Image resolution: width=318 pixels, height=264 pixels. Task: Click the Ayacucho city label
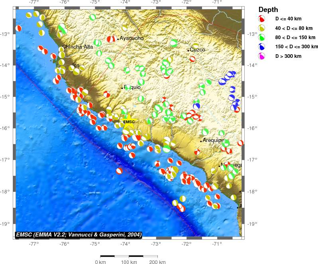tap(132, 38)
